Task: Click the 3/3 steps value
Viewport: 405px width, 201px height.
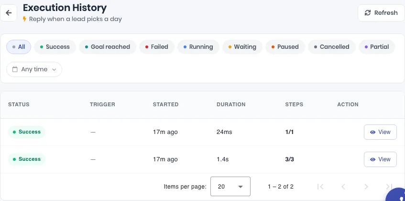Action: (290, 159)
